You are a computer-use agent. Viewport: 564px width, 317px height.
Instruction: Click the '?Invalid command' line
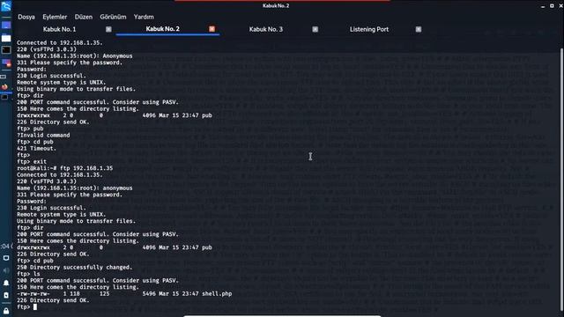click(x=43, y=135)
